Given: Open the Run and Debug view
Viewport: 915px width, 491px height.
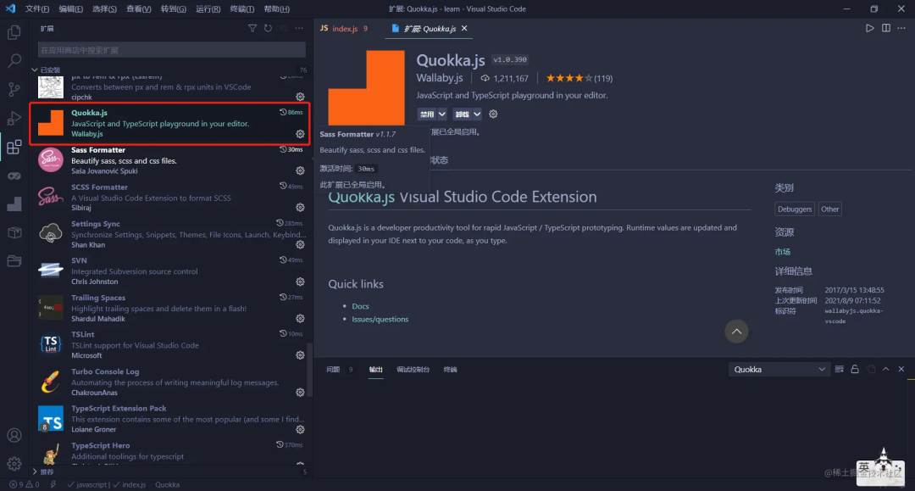Looking at the screenshot, I should pyautogui.click(x=14, y=118).
